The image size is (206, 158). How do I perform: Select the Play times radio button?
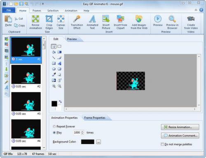click(54, 132)
